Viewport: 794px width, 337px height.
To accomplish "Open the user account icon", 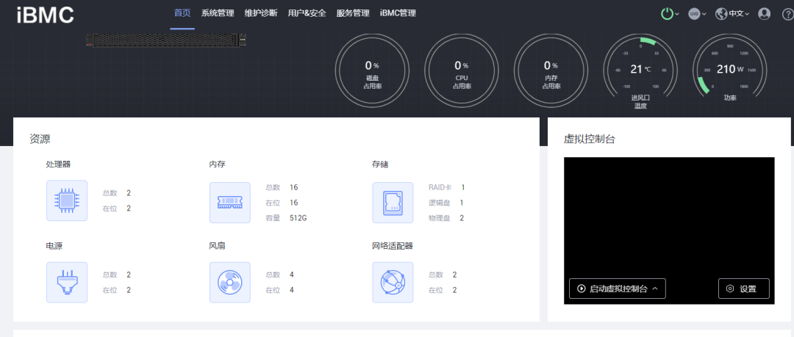I will click(764, 14).
